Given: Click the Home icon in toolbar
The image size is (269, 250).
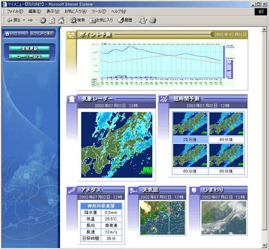Looking at the screenshot, I should click(x=61, y=20).
